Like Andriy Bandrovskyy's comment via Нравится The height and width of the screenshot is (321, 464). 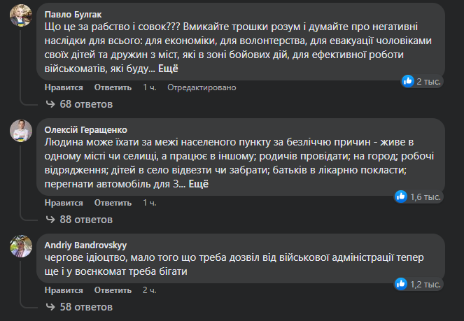coord(64,290)
